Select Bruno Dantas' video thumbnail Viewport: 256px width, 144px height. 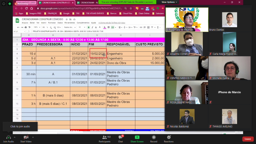tap(229, 19)
